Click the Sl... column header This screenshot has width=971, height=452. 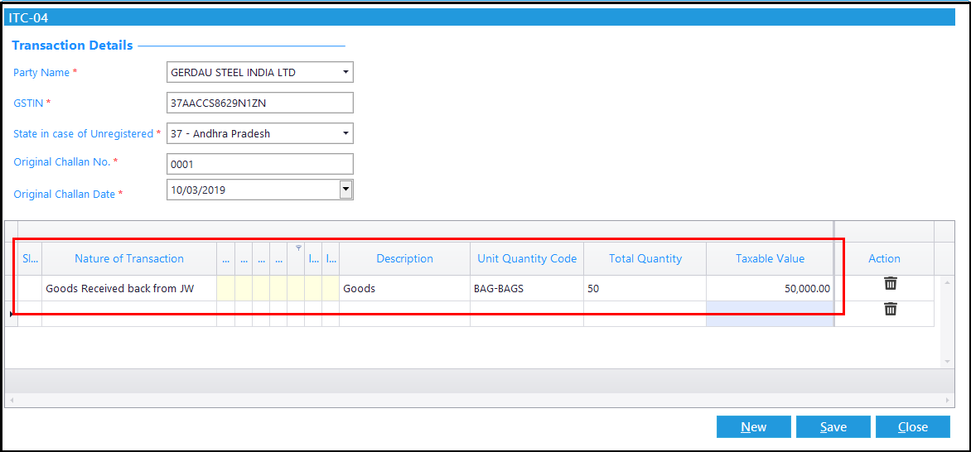(x=31, y=259)
